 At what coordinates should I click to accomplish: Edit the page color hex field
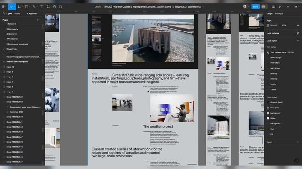[274, 25]
